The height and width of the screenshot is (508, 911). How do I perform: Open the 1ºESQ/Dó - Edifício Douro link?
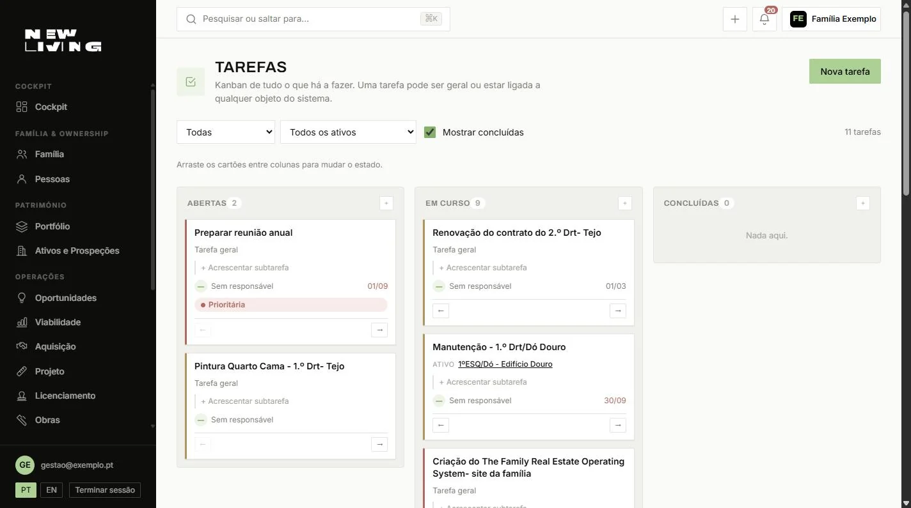click(x=505, y=364)
